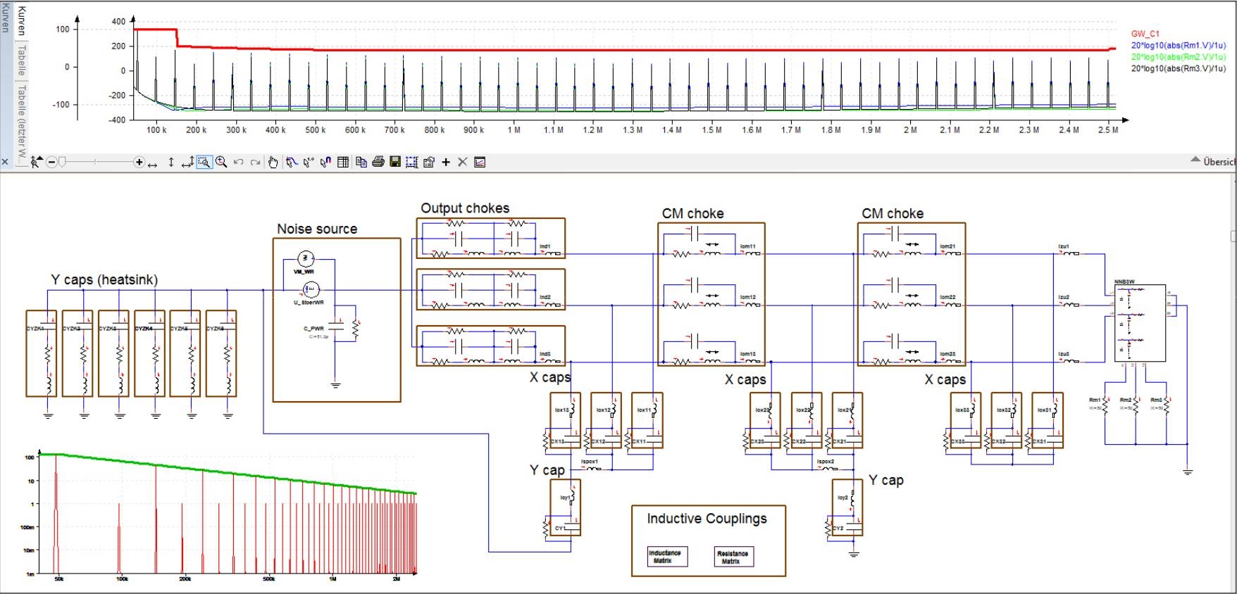
Task: Toggle the green Rm2.V legend curve
Action: (x=1178, y=57)
